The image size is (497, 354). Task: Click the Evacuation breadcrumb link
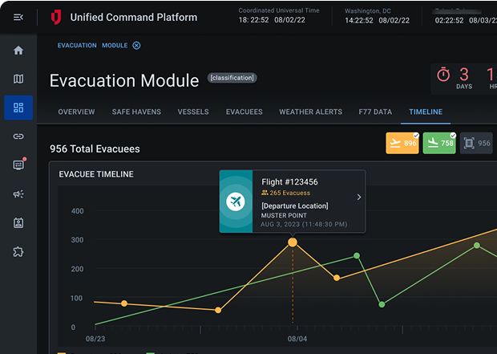(77, 46)
